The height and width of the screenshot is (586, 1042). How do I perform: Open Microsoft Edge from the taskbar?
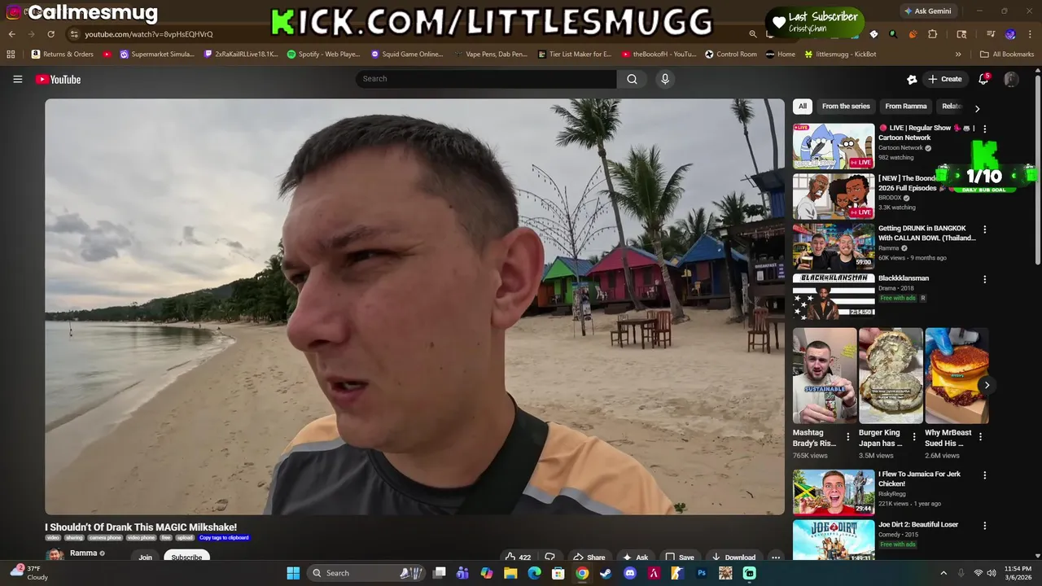(534, 573)
